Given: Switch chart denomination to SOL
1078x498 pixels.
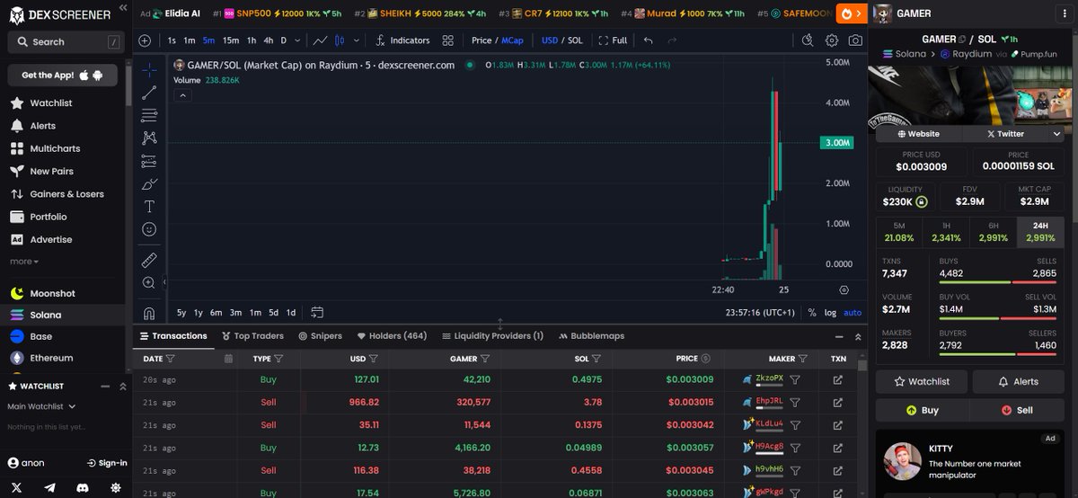Looking at the screenshot, I should (576, 40).
